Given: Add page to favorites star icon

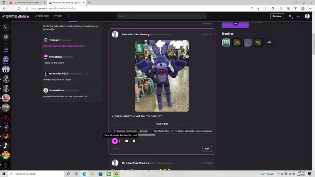Looking at the screenshot, I should [x=258, y=8].
